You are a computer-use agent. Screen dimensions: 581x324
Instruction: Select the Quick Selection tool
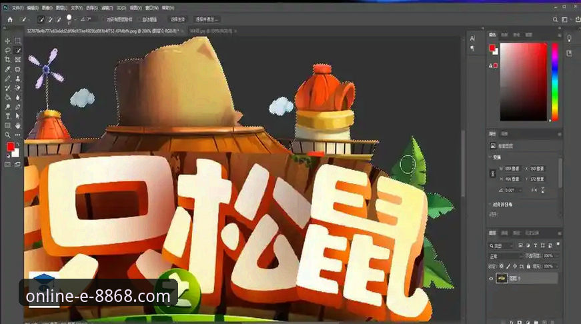pos(17,51)
